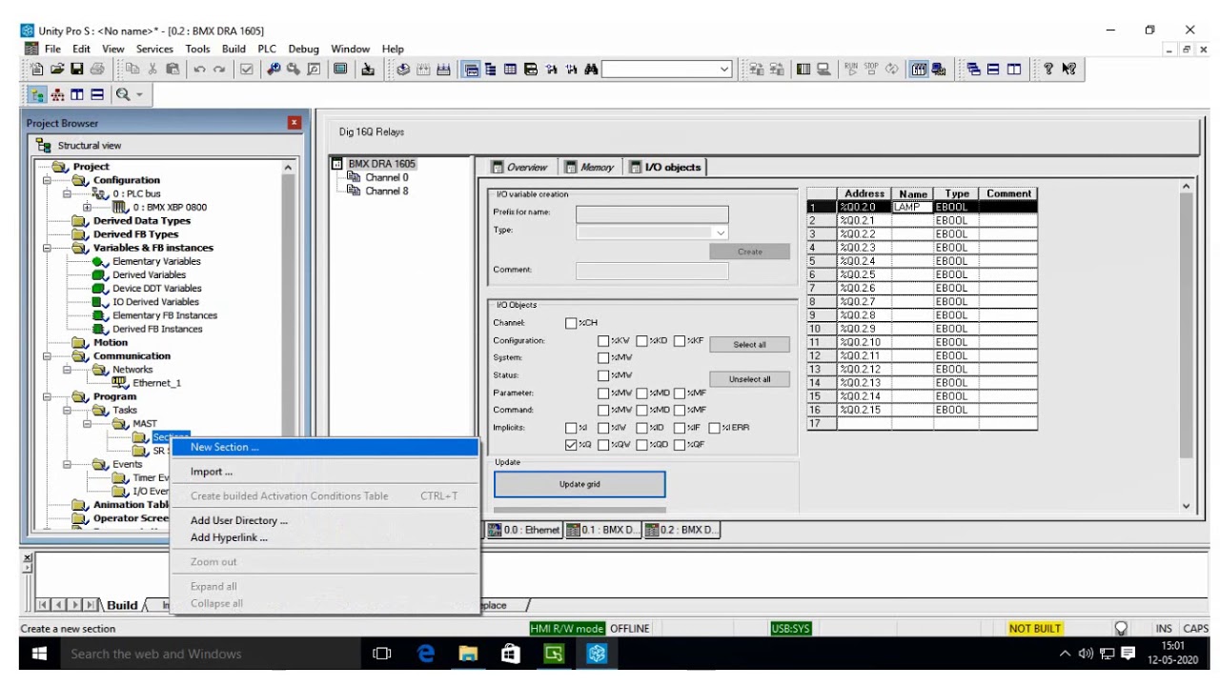Tick the Implicits %QW checkbox
The height and width of the screenshot is (686, 1220).
(603, 445)
